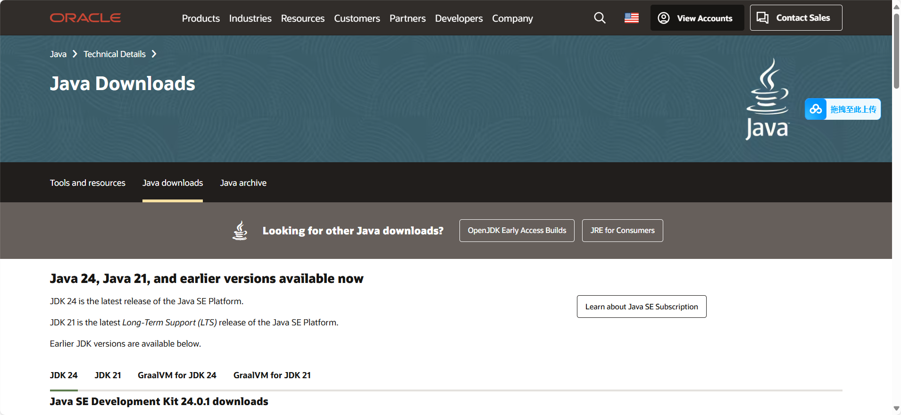This screenshot has width=901, height=415.
Task: Go to Technical Details breadcrumb link
Action: pos(115,54)
